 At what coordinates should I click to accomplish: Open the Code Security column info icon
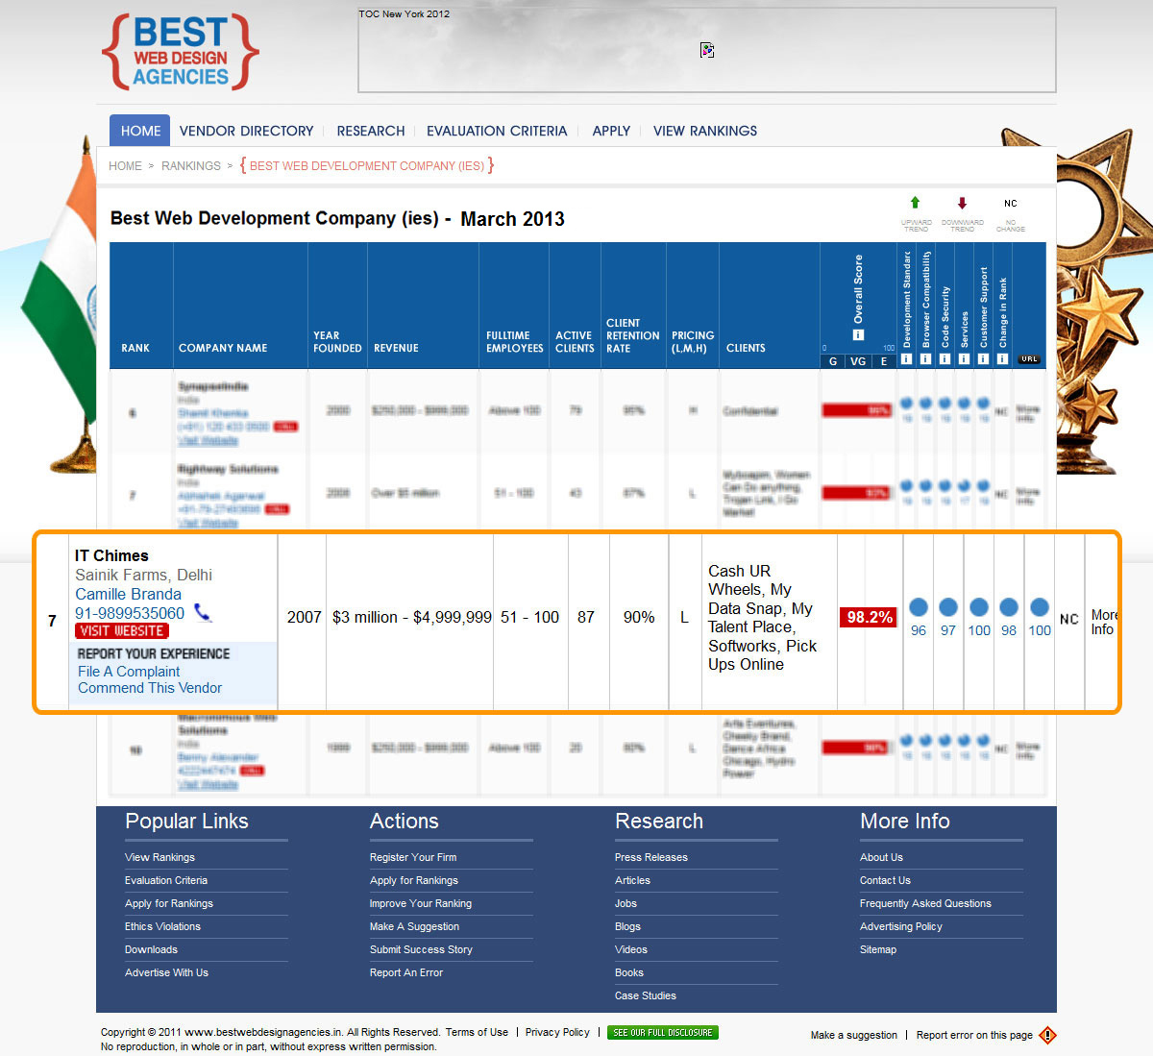click(x=944, y=358)
